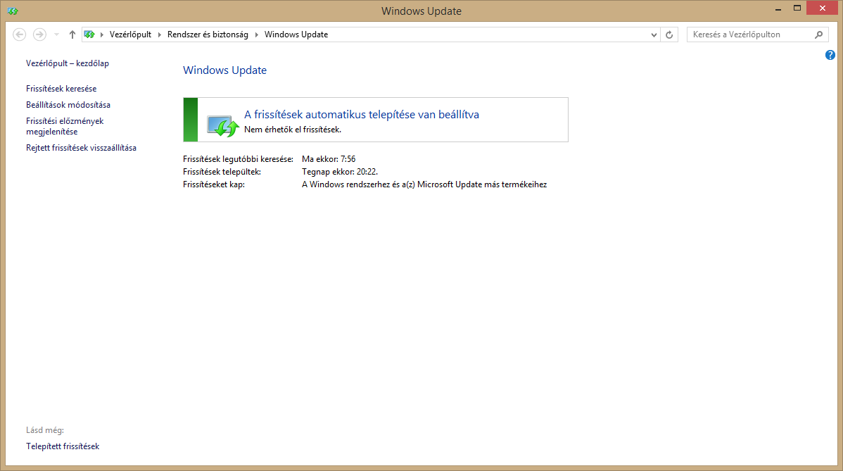Click the 'Ma ekkor: 7:56' value
Screen dimensions: 843x471
pos(329,159)
